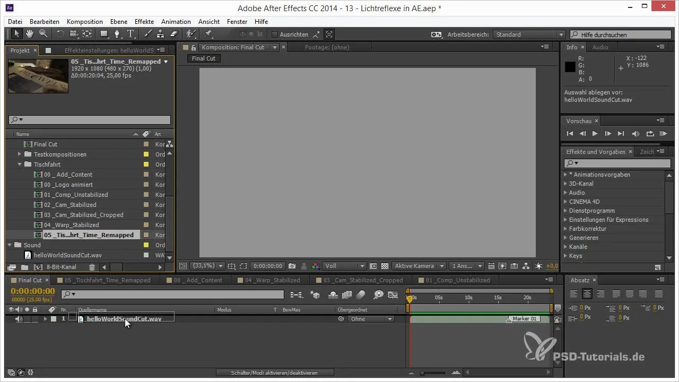This screenshot has width=679, height=382.
Task: Toggle hide shy layers switch
Action: pyautogui.click(x=334, y=294)
